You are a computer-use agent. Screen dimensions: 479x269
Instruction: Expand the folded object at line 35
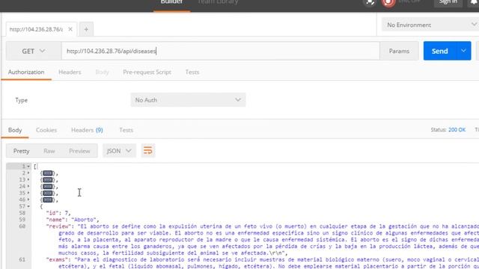point(28,193)
